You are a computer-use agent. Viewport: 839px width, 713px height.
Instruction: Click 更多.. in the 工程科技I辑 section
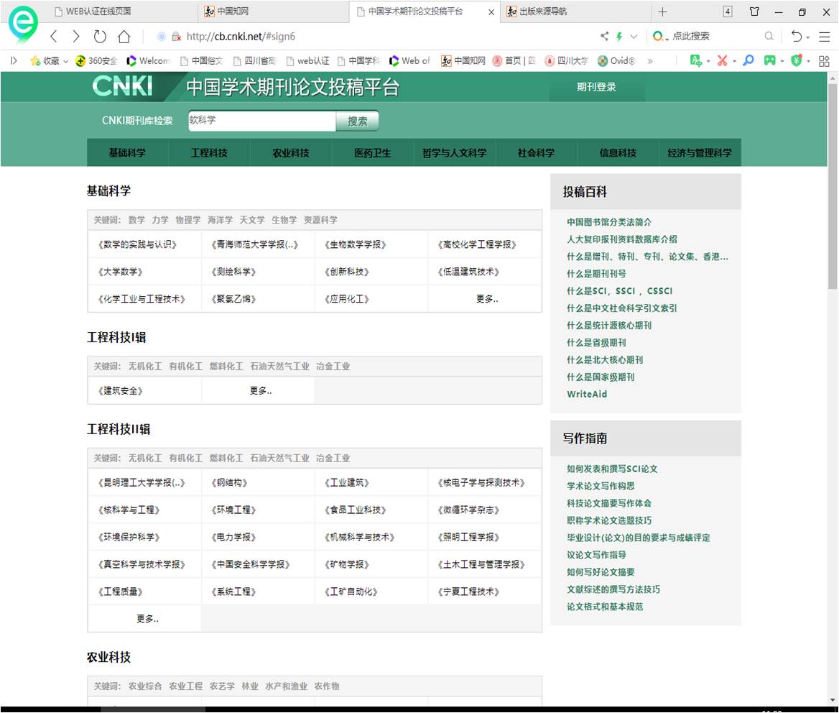point(261,391)
